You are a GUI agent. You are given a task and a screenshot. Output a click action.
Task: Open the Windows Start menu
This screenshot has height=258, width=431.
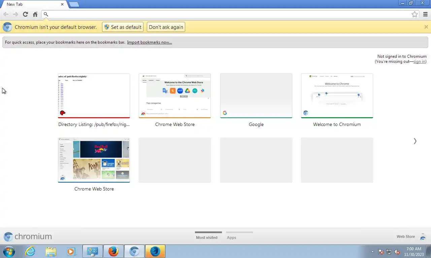pos(9,251)
